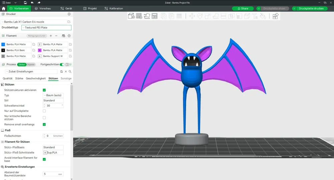
Task: Edit the Bambu Lab X1 Carbon preset
Action: click(69, 22)
